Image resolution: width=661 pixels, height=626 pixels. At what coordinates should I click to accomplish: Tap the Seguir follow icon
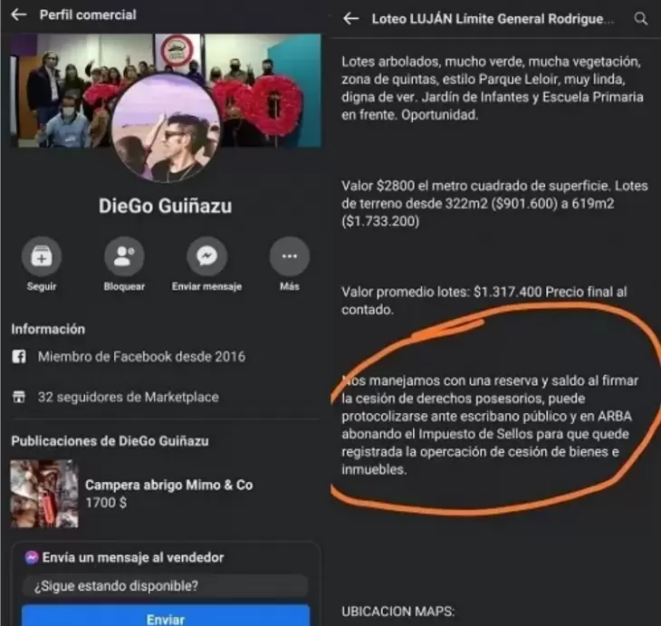[42, 256]
